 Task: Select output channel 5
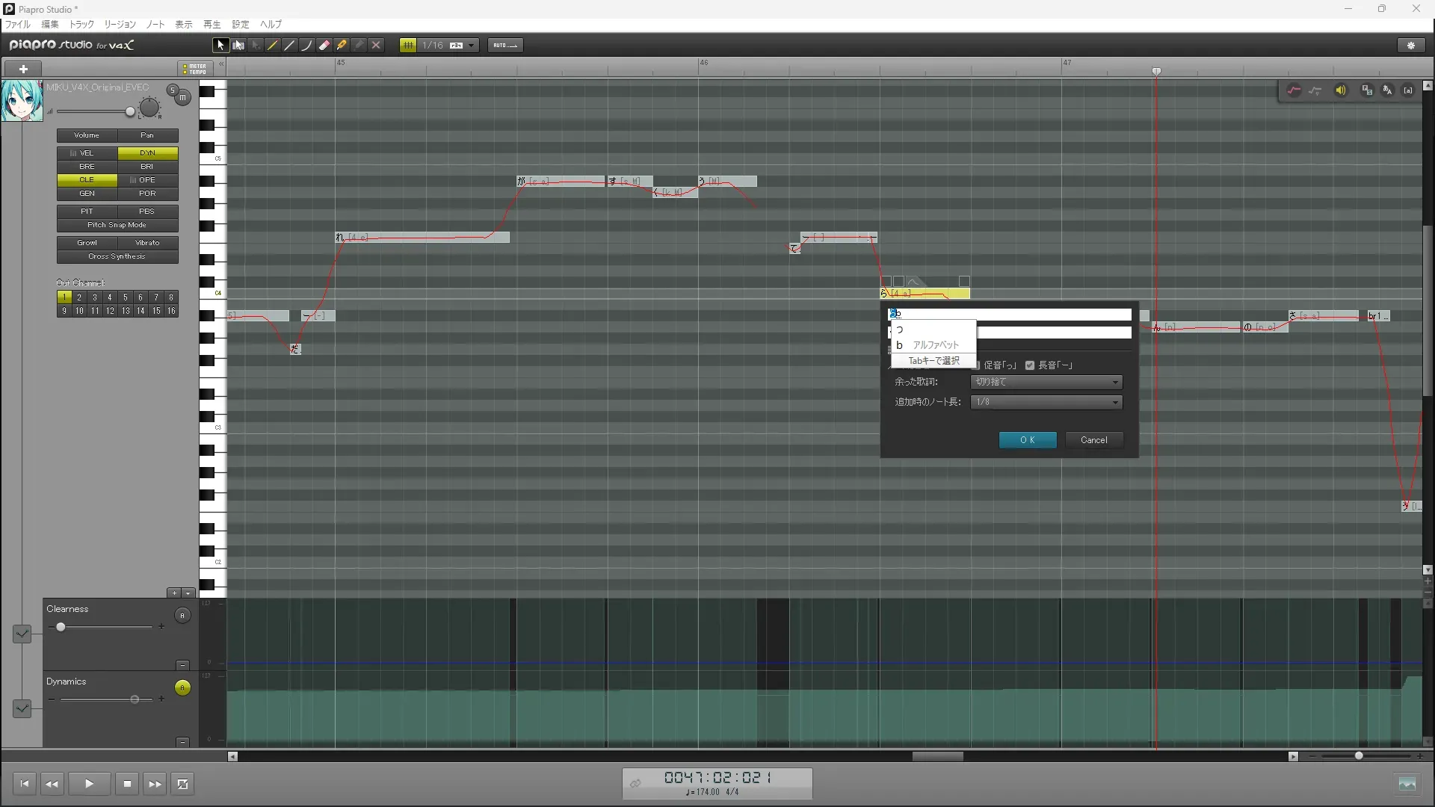tap(125, 297)
